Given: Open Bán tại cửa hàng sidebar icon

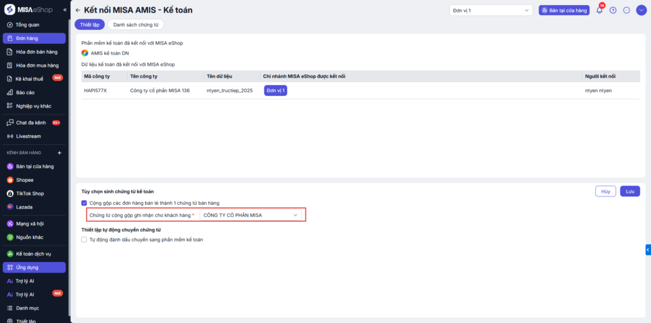Looking at the screenshot, I should (x=10, y=167).
